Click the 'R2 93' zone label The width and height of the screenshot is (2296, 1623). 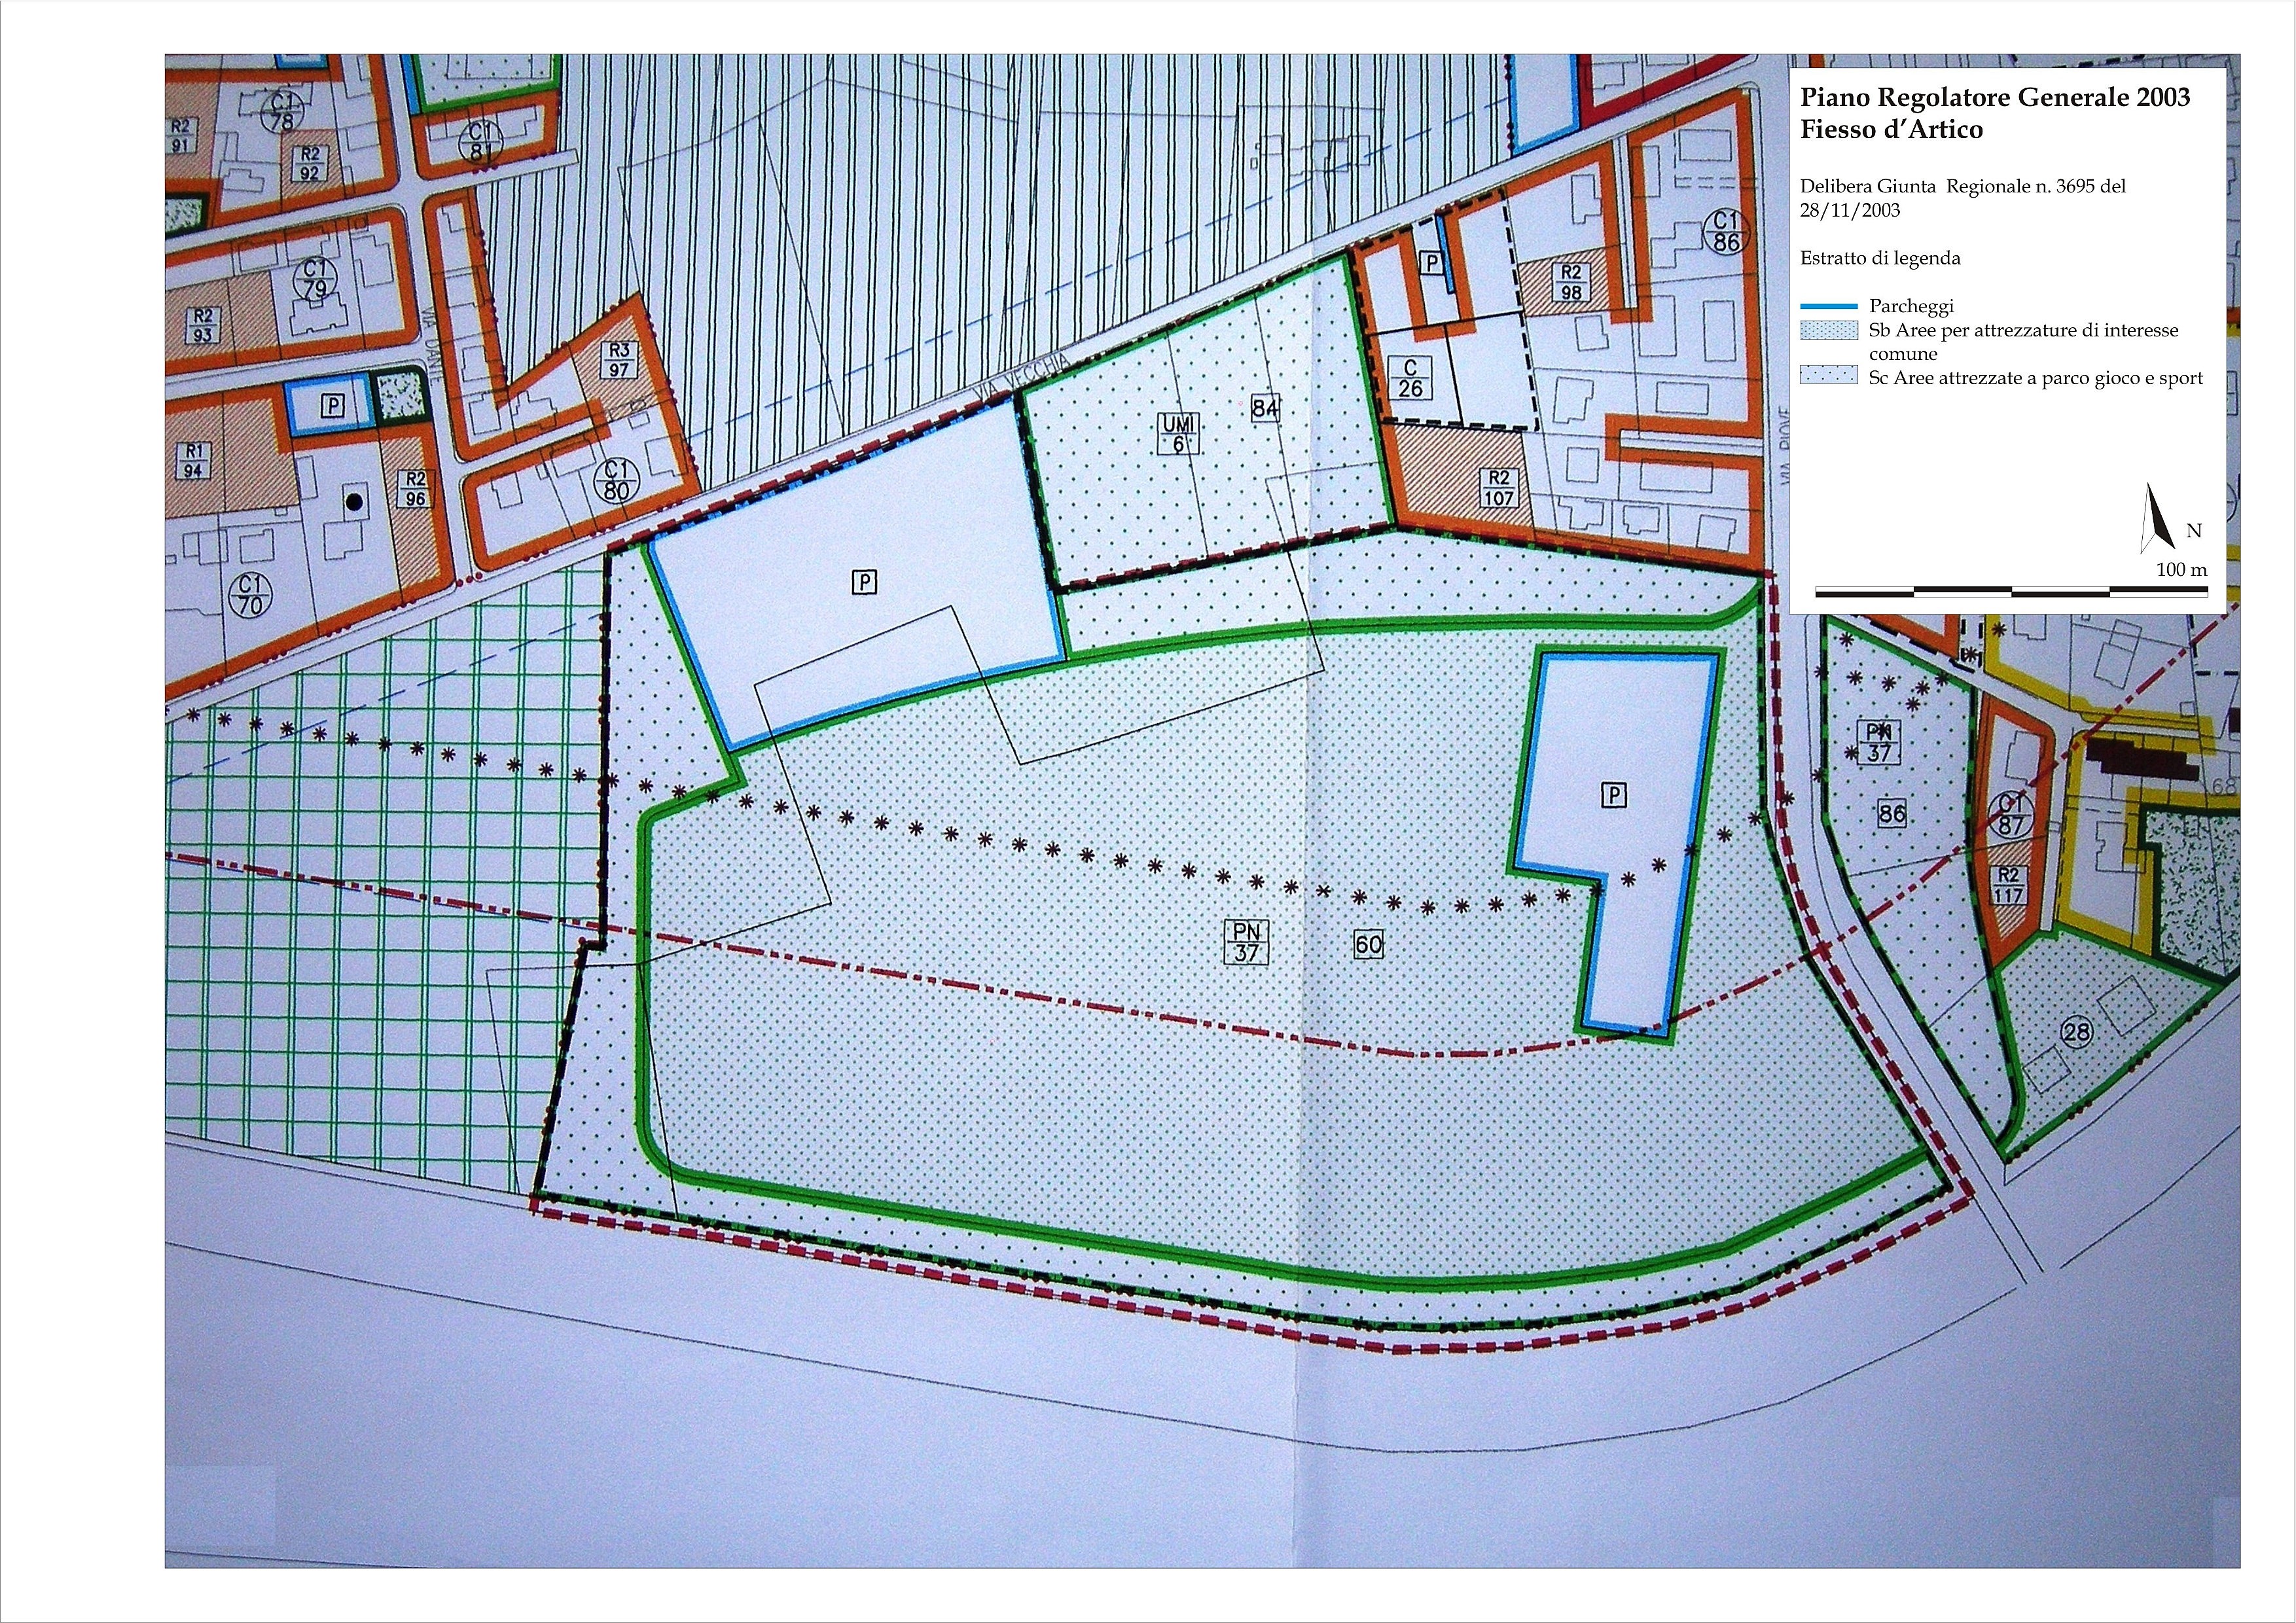pyautogui.click(x=203, y=325)
